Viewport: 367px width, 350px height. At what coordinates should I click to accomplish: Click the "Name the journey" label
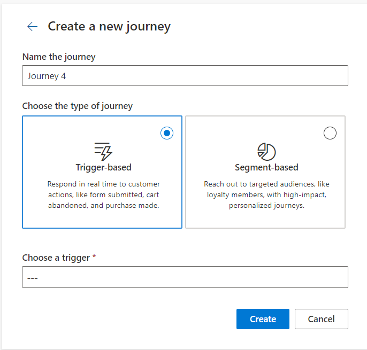pos(59,57)
